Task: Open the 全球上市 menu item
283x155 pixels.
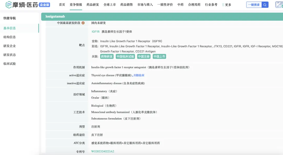Action: click(110, 5)
